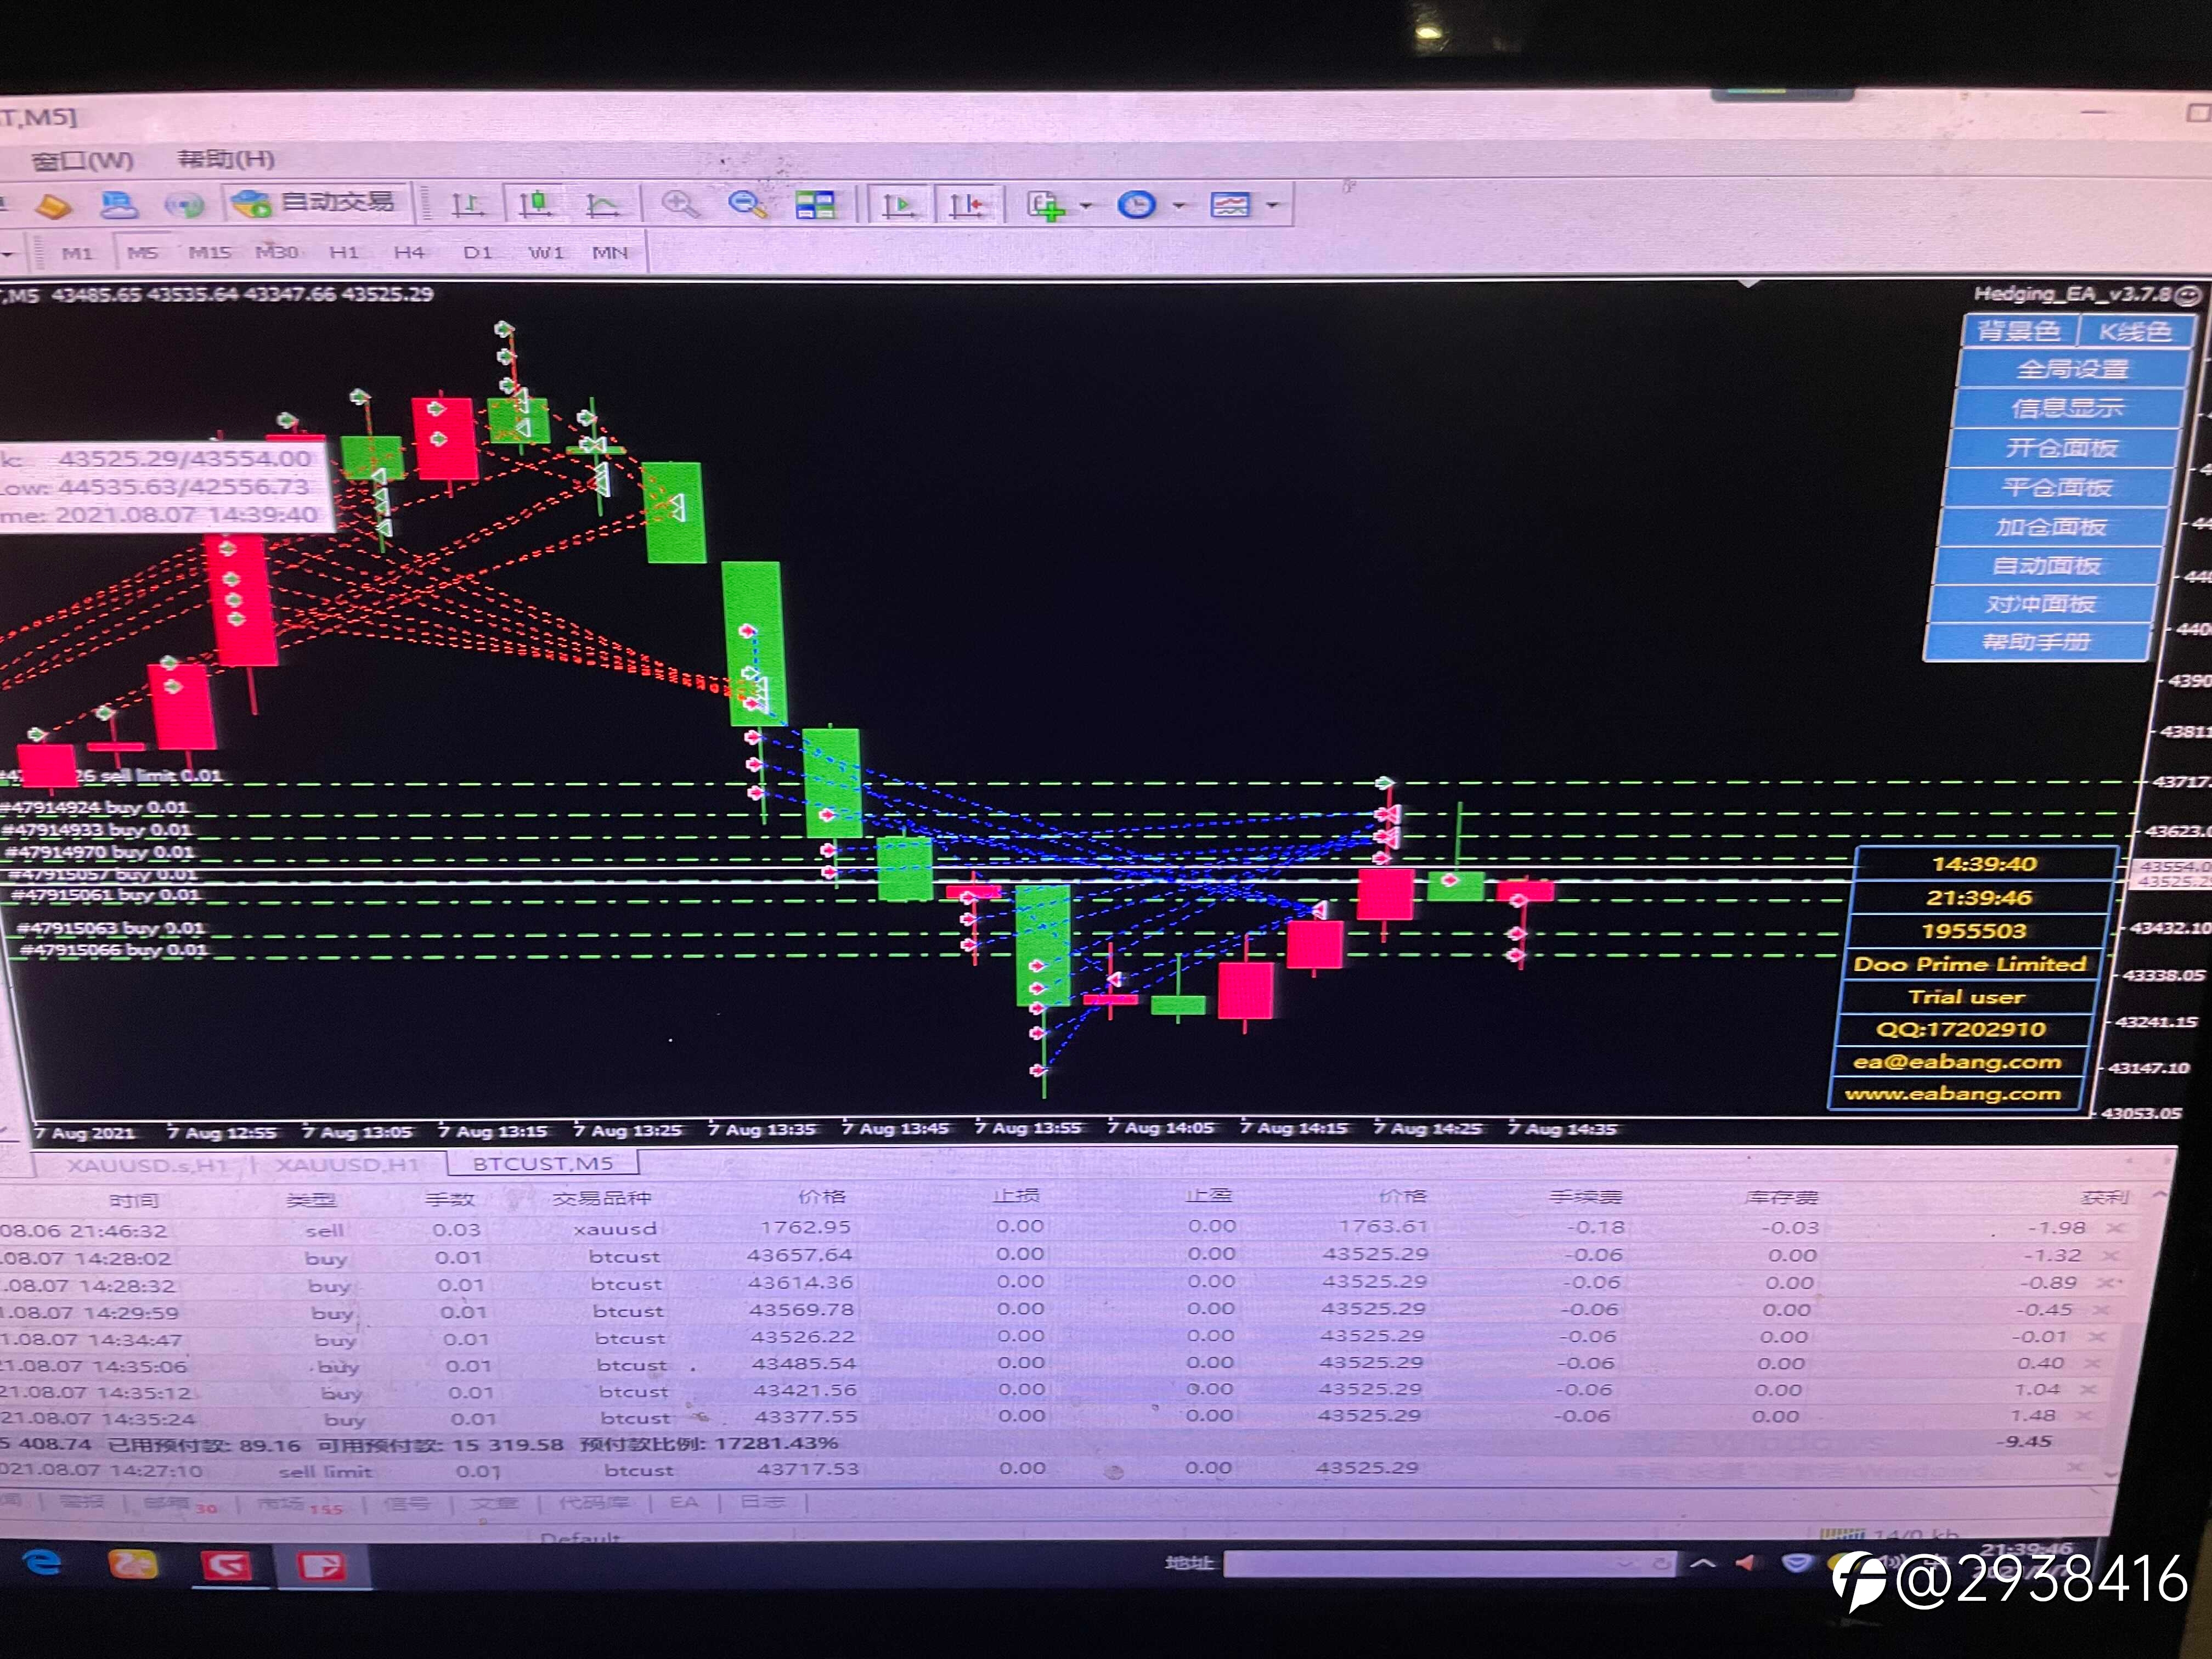Sort by the 交易品种 column header
The image size is (2212, 1659).
point(601,1198)
